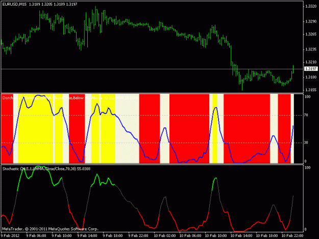Click the 9 Feb 2012 time label
Viewport: 319px width, 239px height.
(x=10, y=235)
